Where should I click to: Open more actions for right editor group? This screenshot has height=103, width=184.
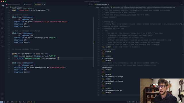tap(182, 4)
